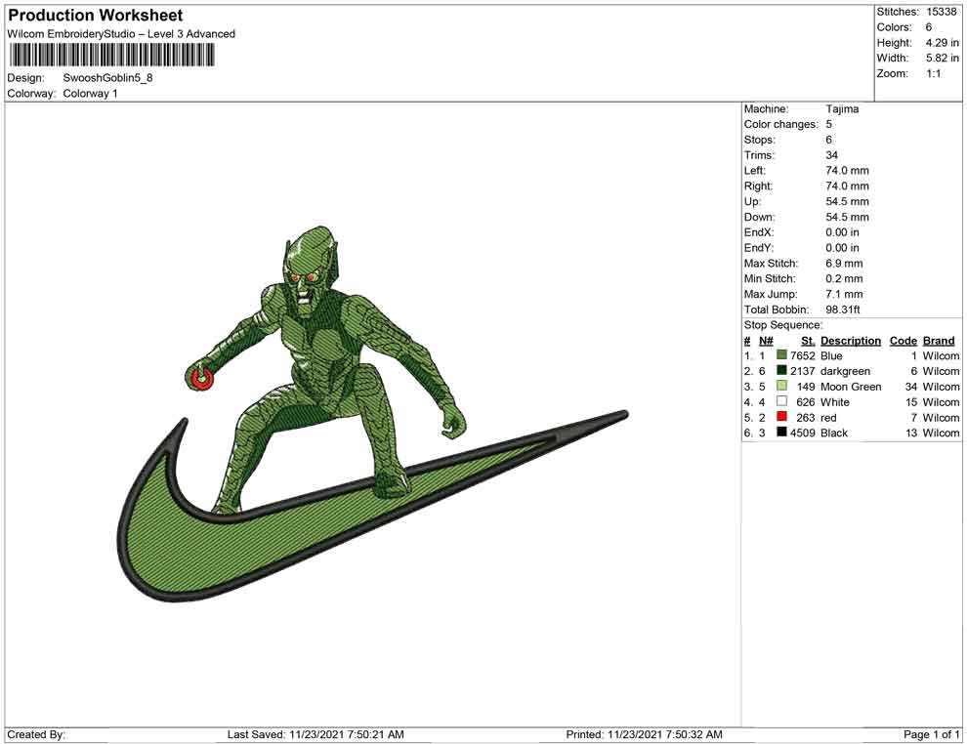
Task: Click the Code column header
Action: click(903, 341)
